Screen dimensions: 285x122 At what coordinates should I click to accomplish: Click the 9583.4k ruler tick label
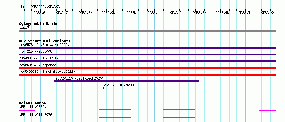point(223,13)
